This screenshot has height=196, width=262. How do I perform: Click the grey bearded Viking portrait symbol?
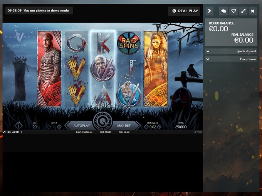click(x=103, y=68)
